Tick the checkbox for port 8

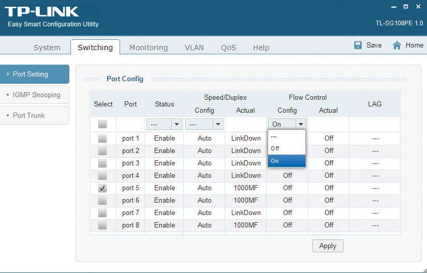102,225
